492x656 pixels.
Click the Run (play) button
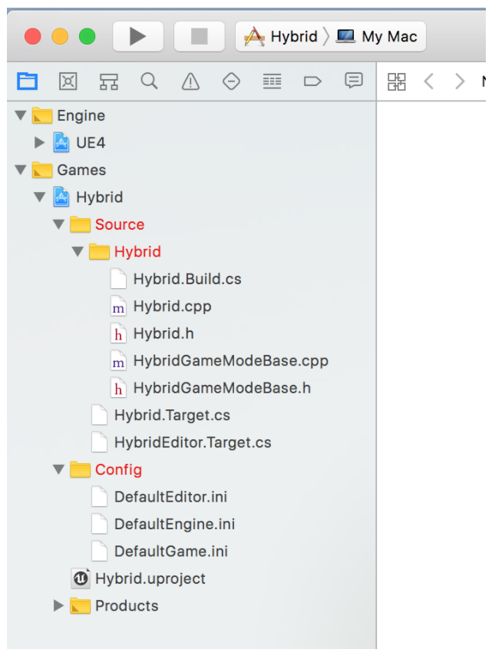coord(138,36)
